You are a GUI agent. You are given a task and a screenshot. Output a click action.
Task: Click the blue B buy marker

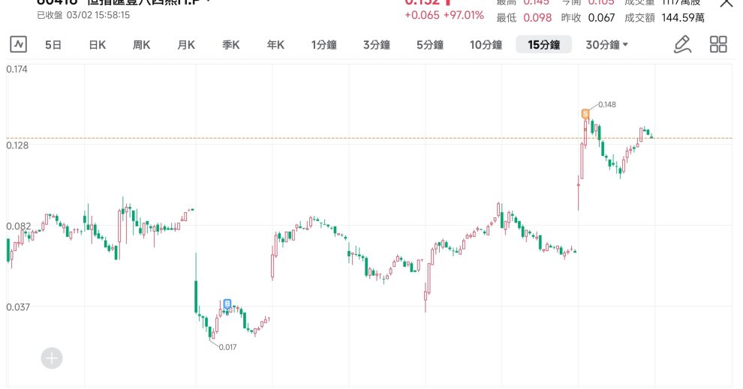tap(227, 304)
